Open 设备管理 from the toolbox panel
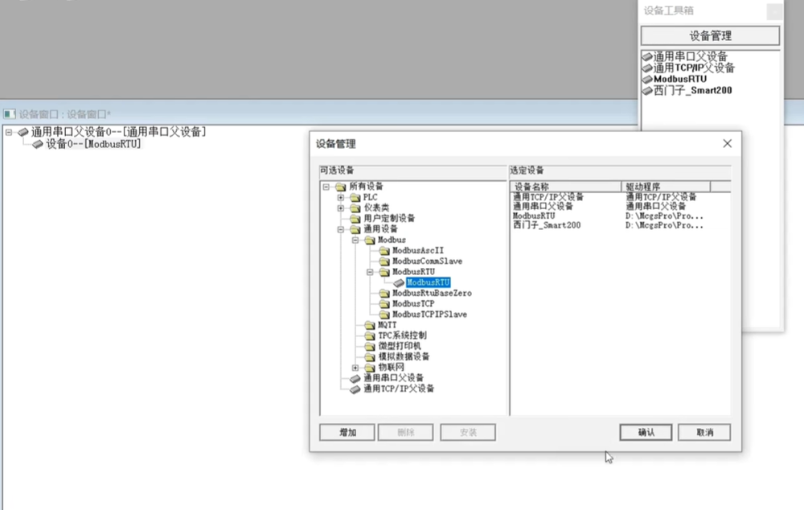This screenshot has height=510, width=804. click(710, 36)
